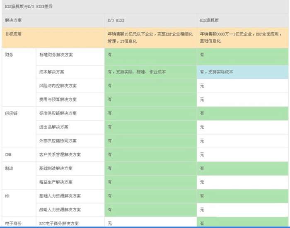
Task: Click the "年销售额3000万--1亿元企业" description cell
Action: click(x=243, y=38)
